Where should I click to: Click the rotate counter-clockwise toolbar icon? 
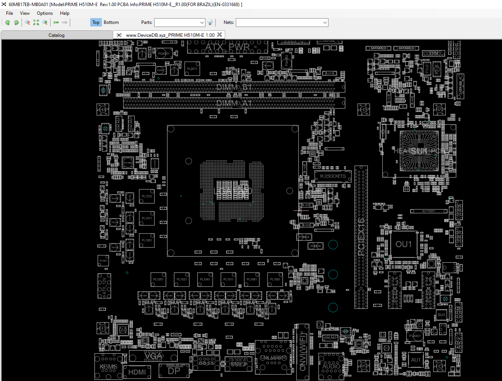8,22
